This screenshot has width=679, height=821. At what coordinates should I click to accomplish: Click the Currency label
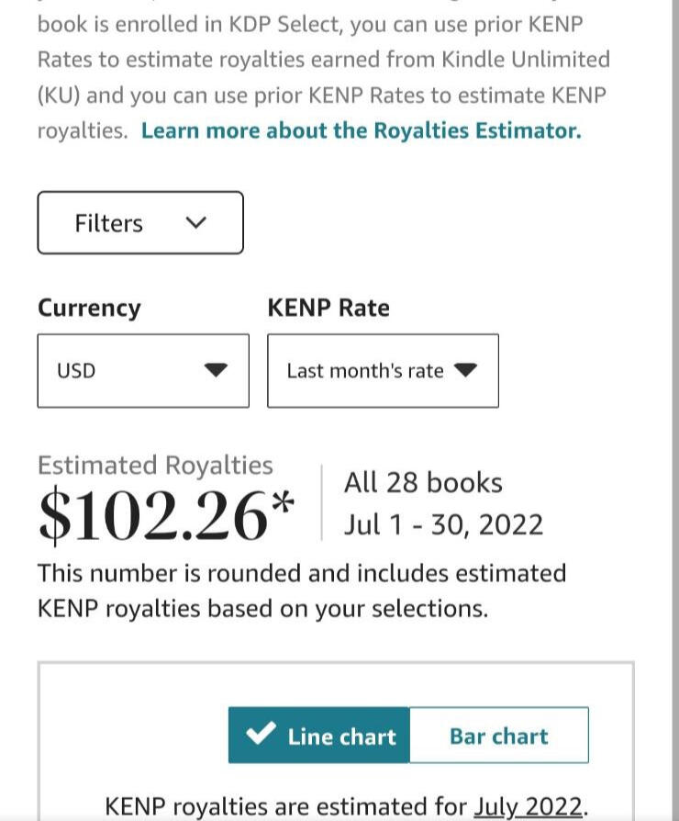[89, 309]
